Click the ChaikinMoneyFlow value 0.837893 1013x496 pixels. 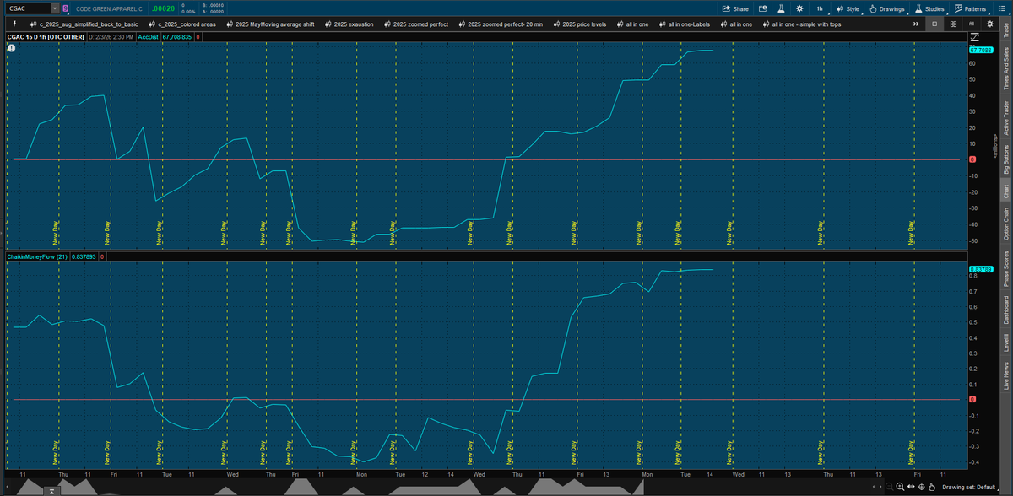coord(84,256)
